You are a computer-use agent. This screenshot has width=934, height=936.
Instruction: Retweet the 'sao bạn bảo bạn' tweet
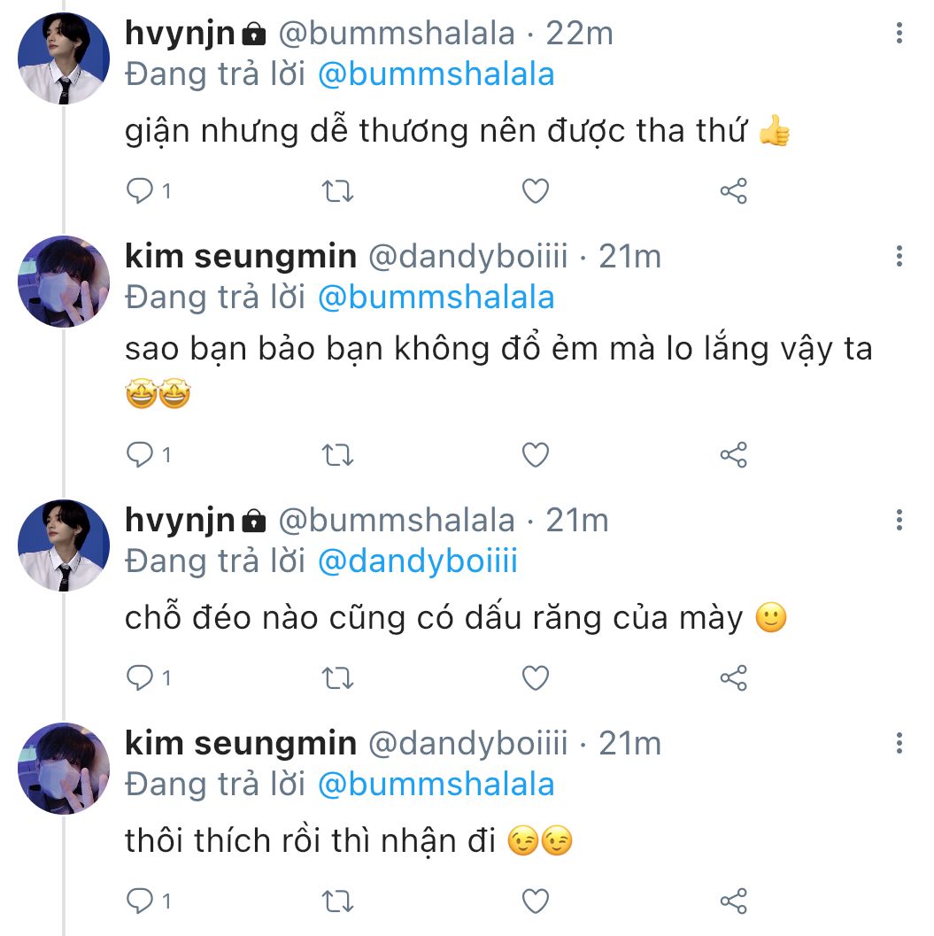[x=338, y=455]
